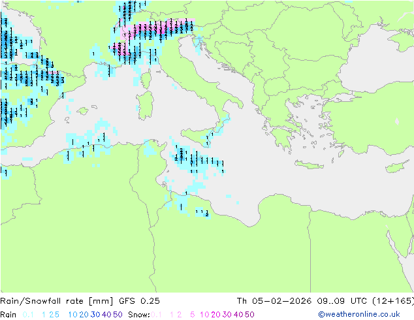Image resolution: width=414 pixels, height=320 pixels.
Task: Click the '(12+165)' forecast offset text
Action: tap(393, 301)
